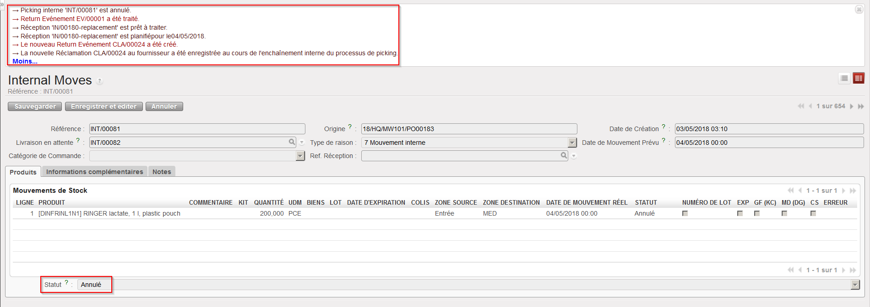Image resolution: width=870 pixels, height=307 pixels.
Task: Click the Sauvegarder button
Action: click(x=35, y=106)
